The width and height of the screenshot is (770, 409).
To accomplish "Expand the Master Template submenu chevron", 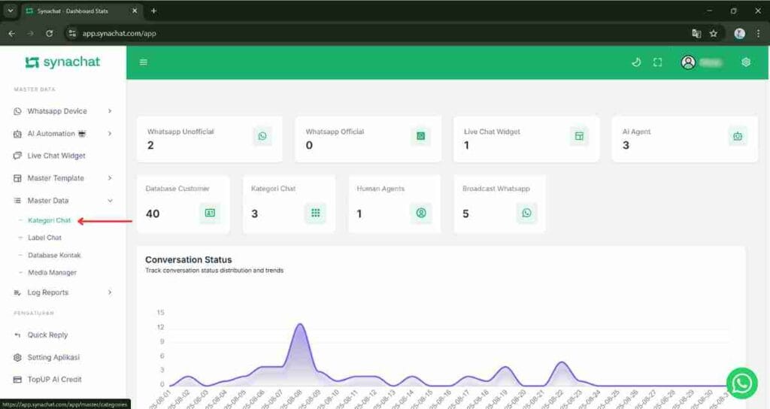I will tap(110, 177).
